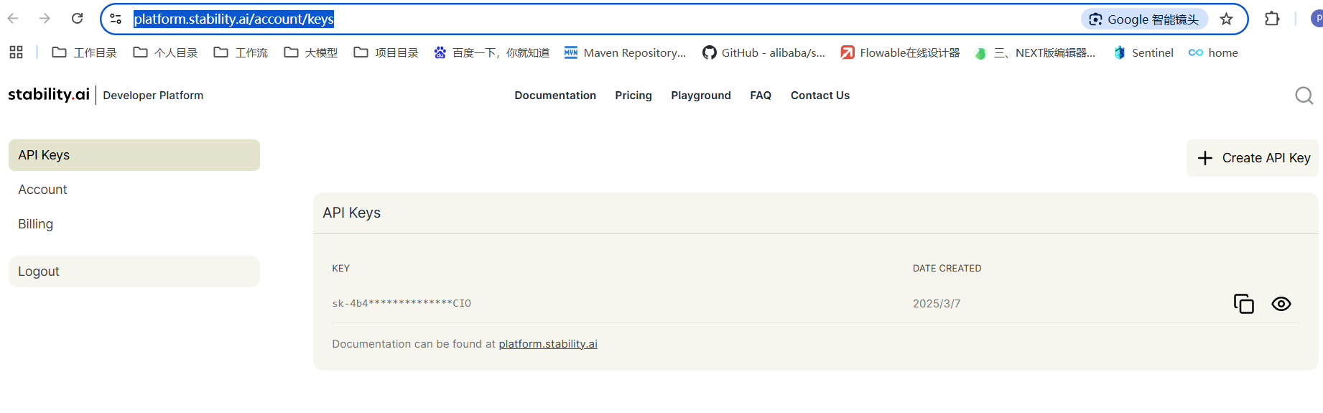
Task: Go back with the browser arrow
Action: pyautogui.click(x=13, y=19)
